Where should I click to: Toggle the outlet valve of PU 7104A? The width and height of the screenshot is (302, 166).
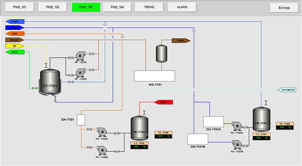(x=117, y=133)
